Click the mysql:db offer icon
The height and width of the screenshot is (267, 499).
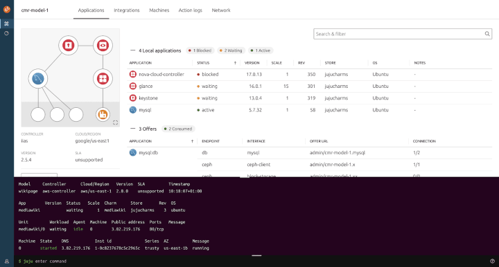(132, 153)
